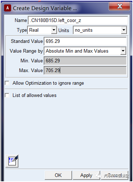Expand the Type dropdown arrow
This screenshot has height=182, width=133.
[x=54, y=30]
